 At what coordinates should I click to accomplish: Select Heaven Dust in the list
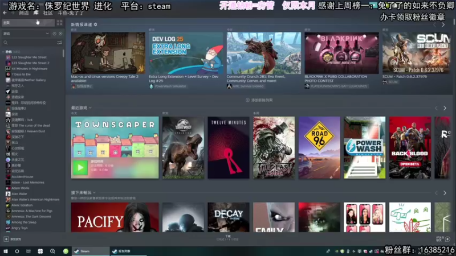click(28, 131)
